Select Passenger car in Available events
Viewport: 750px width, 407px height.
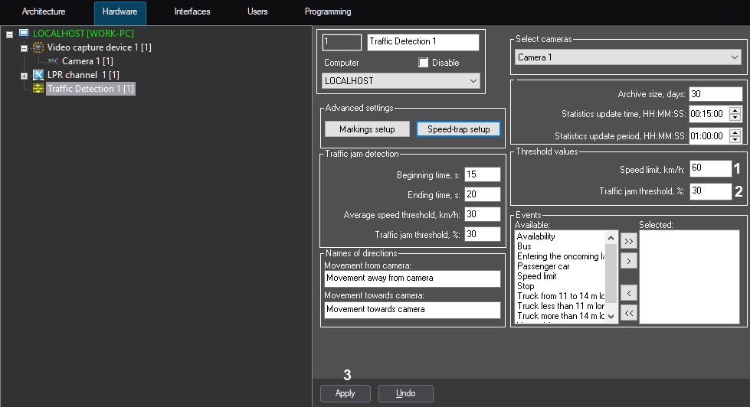[x=543, y=266]
